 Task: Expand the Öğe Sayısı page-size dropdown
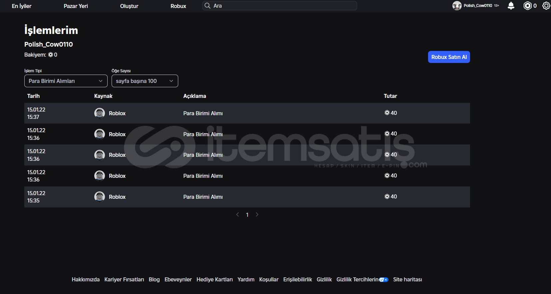pos(145,81)
